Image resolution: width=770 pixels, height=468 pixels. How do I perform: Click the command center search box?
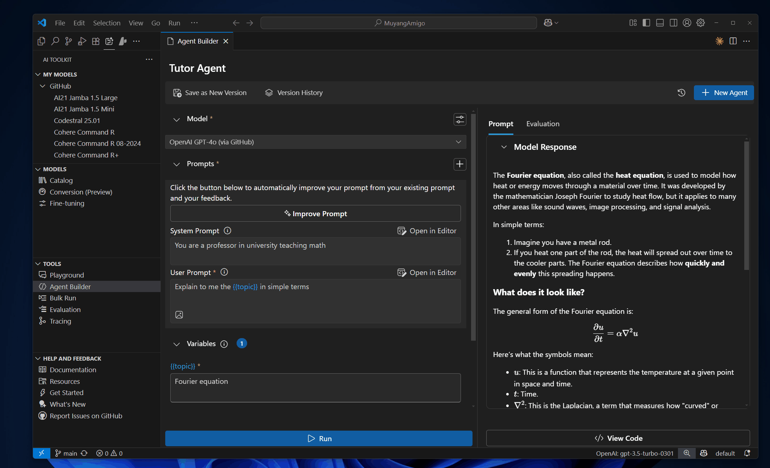[x=399, y=23]
